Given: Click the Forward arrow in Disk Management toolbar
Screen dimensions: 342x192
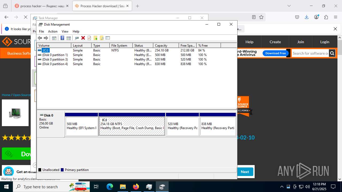Looking at the screenshot, I should 46,38.
